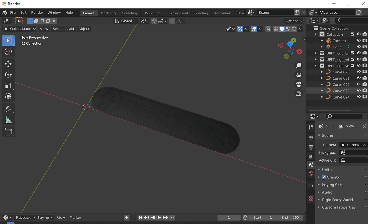
Task: Toggle auto keying record button
Action: [126, 218]
